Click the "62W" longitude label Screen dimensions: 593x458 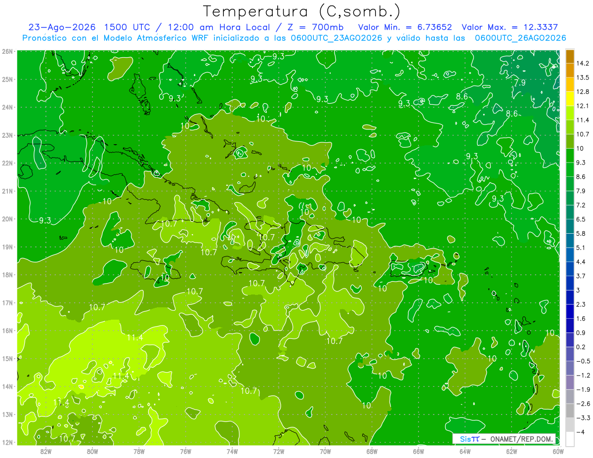(x=511, y=451)
